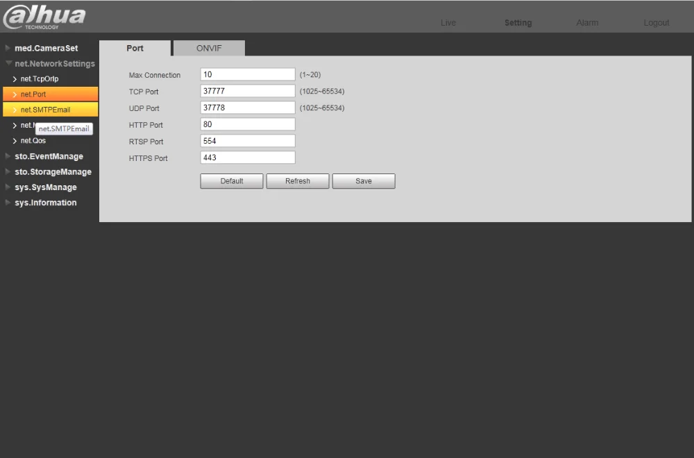Image resolution: width=694 pixels, height=458 pixels.
Task: Focus the Max Connection input field
Action: click(248, 74)
